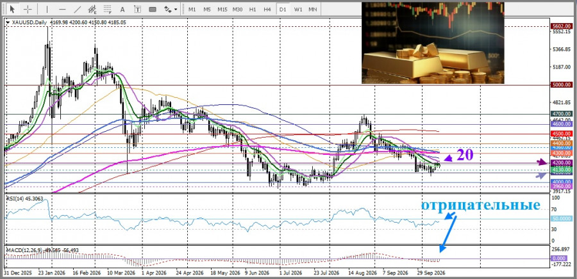Select the horizontal line tool

62,9
